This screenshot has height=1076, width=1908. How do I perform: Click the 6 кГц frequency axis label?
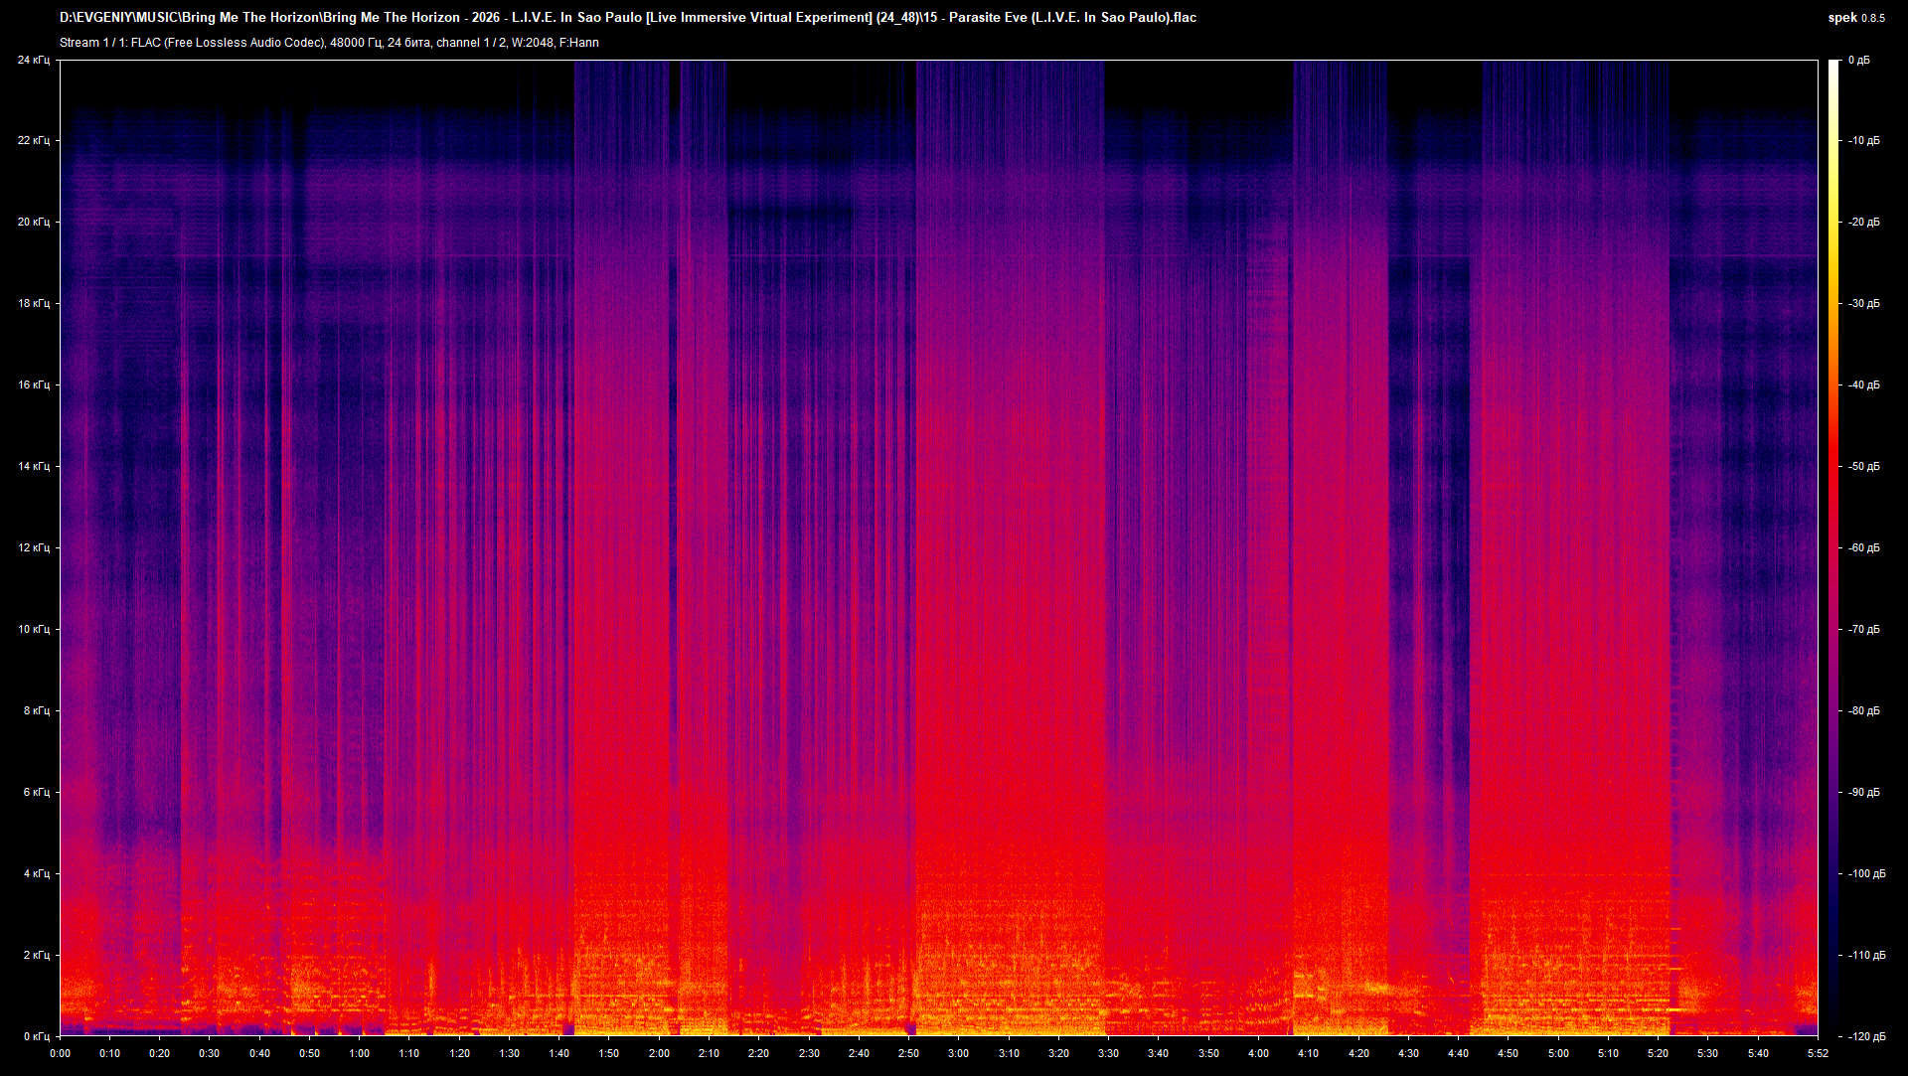36,793
